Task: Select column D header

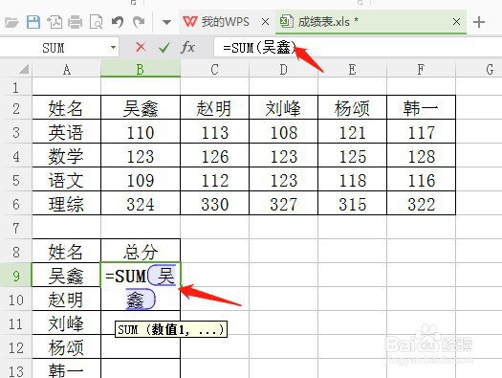Action: point(284,69)
